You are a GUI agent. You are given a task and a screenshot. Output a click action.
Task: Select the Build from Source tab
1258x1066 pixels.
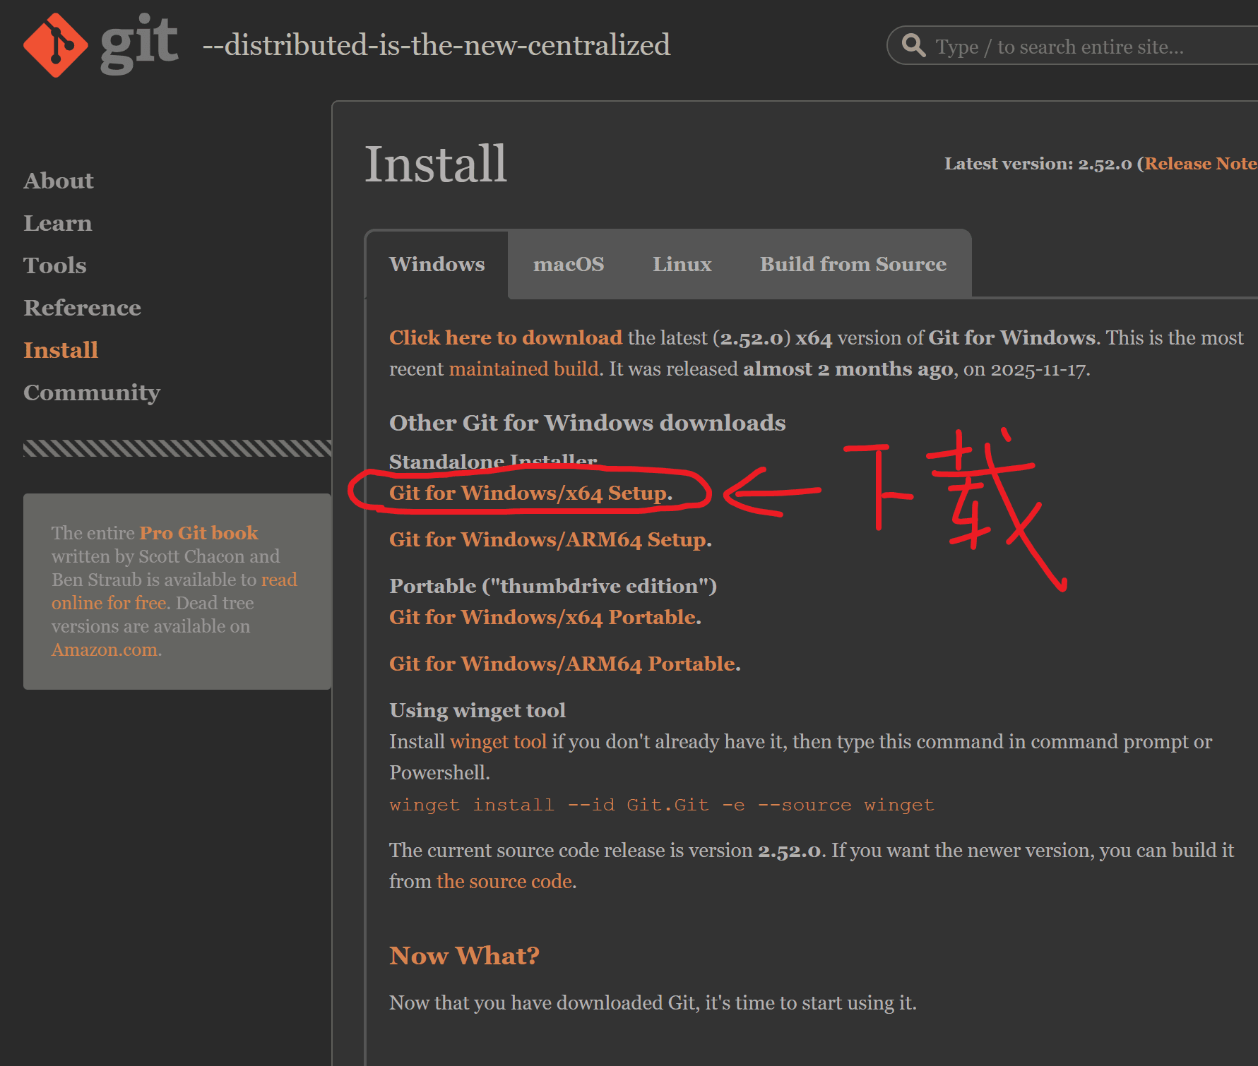(853, 264)
